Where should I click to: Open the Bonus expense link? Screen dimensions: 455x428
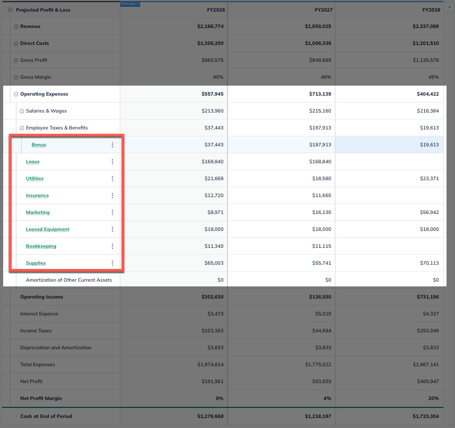39,145
